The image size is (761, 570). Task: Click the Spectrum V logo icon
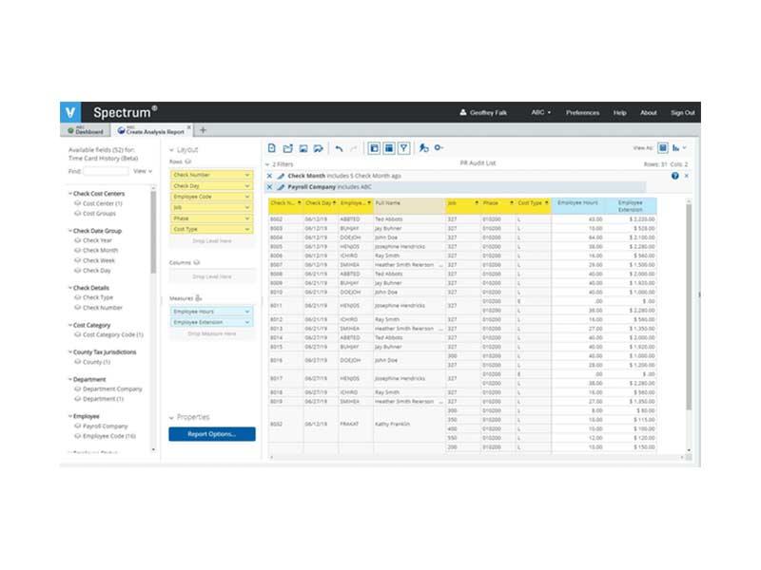[70, 112]
